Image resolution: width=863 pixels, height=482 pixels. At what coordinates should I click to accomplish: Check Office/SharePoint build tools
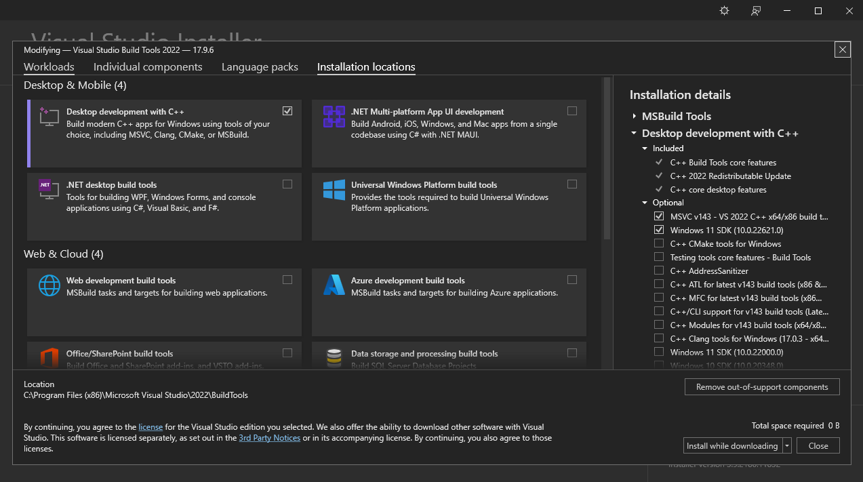[x=287, y=353]
